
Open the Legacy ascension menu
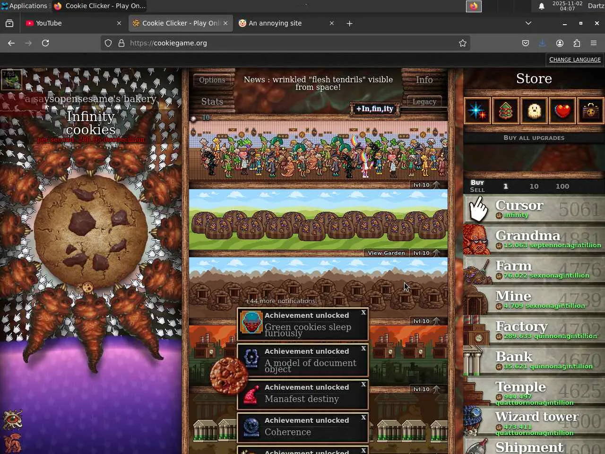(x=424, y=102)
